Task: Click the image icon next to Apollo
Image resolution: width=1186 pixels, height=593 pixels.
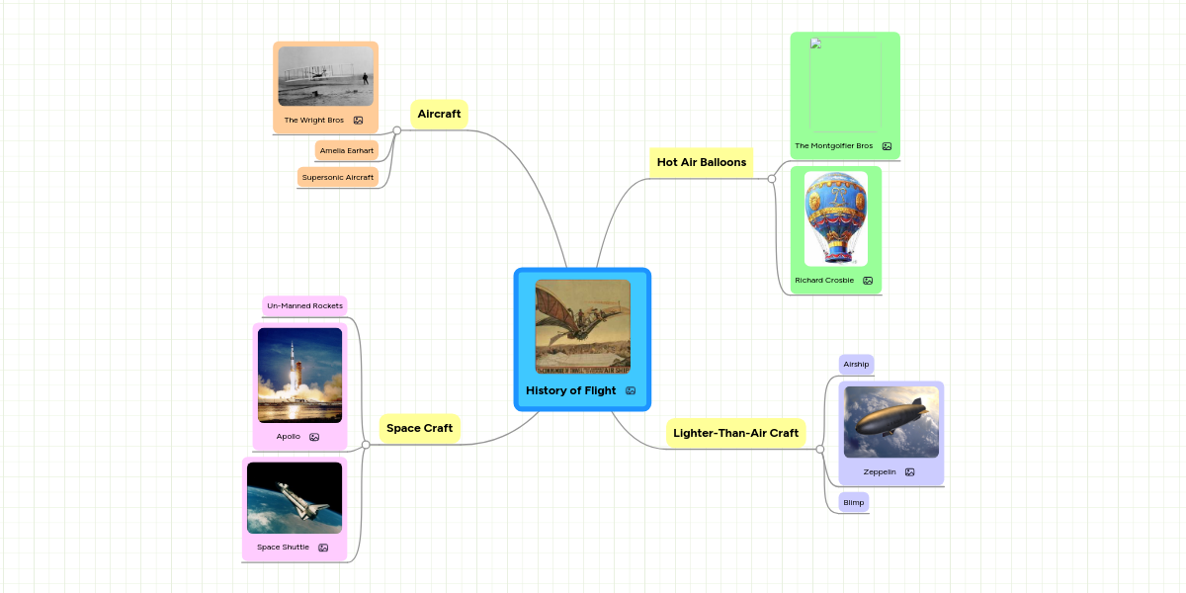Action: point(313,436)
